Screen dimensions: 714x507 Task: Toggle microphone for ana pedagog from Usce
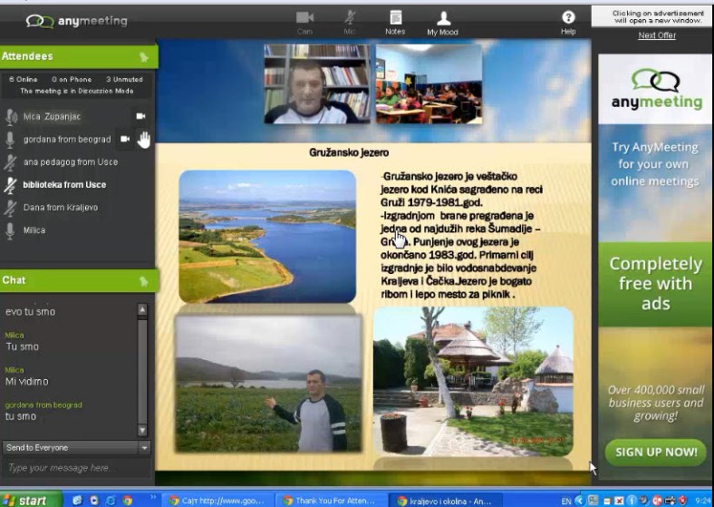(x=11, y=162)
